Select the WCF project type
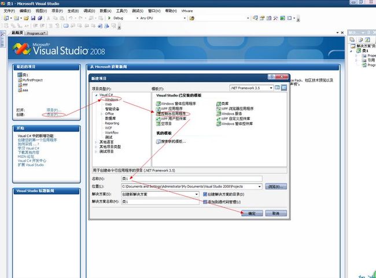The width and height of the screenshot is (376, 278). [108, 128]
